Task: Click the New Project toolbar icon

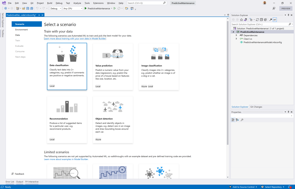Action: tap(18, 8)
